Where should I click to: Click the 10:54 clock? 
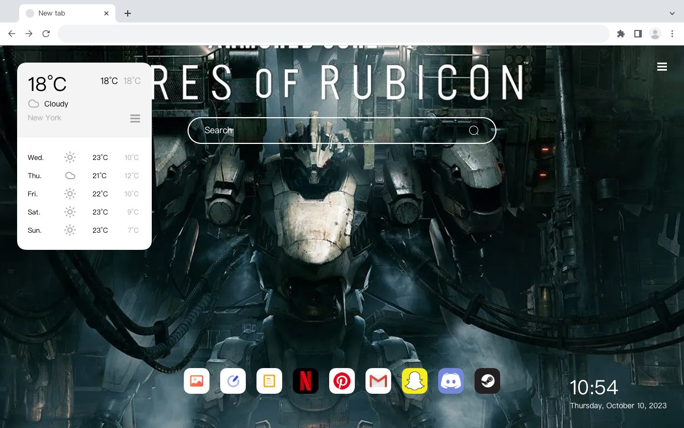coord(594,387)
